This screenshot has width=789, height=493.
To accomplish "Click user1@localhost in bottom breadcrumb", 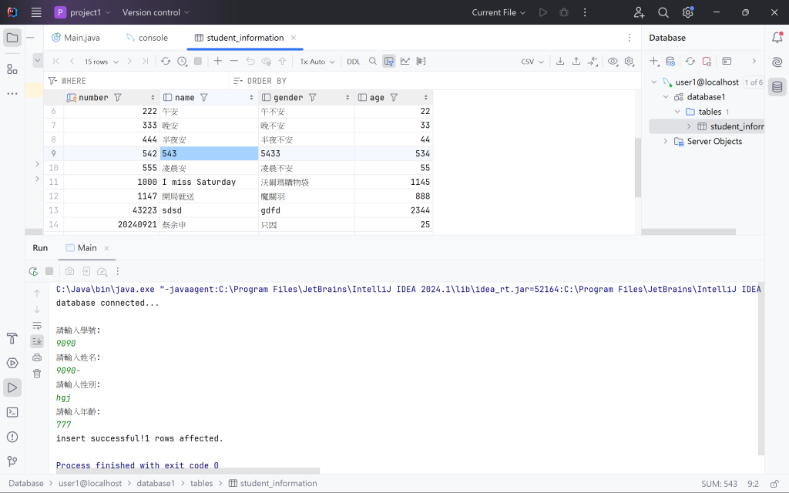I will tap(90, 484).
